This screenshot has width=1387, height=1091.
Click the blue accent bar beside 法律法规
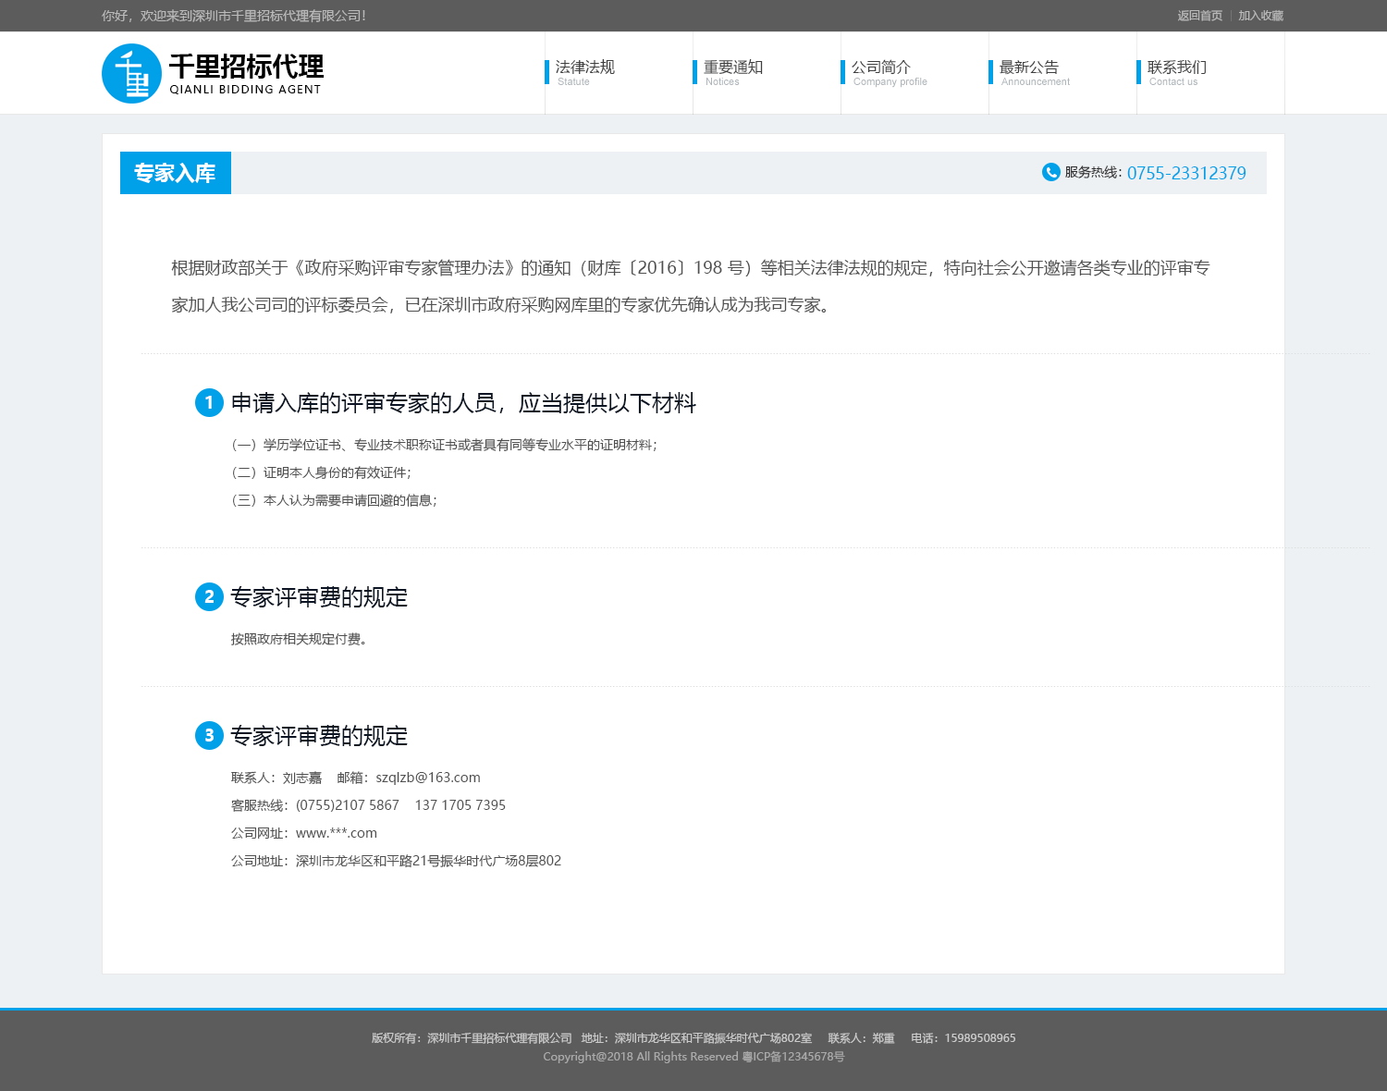tap(547, 73)
